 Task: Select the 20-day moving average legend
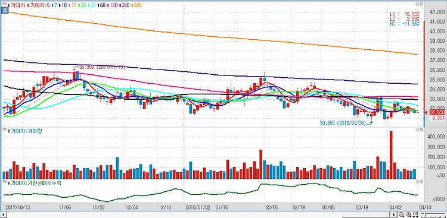coord(82,5)
